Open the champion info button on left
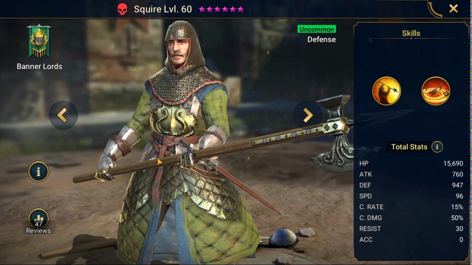472x265 pixels. tap(39, 172)
